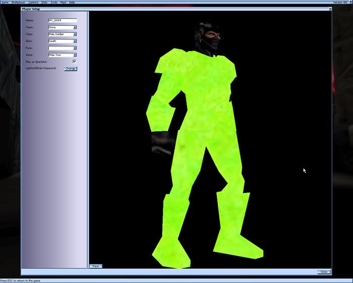Open the Mod menu
The height and width of the screenshot is (283, 353).
click(x=63, y=3)
